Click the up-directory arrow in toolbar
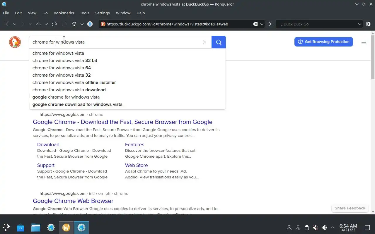375x234 pixels. 38,24
